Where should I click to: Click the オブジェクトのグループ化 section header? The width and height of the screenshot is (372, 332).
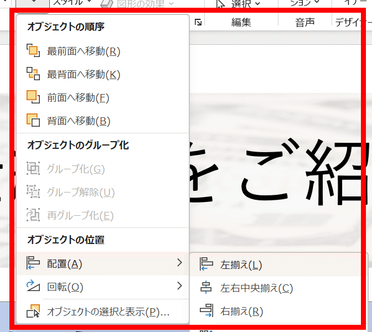tap(78, 145)
